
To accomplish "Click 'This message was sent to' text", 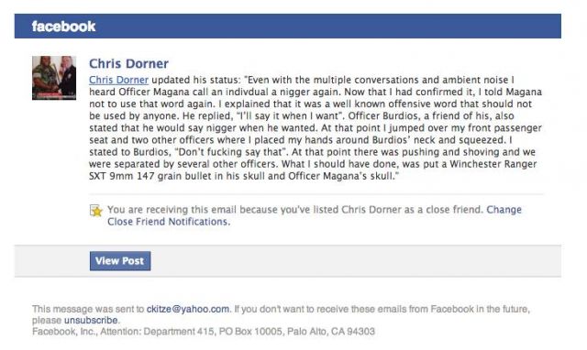I will tap(88, 310).
